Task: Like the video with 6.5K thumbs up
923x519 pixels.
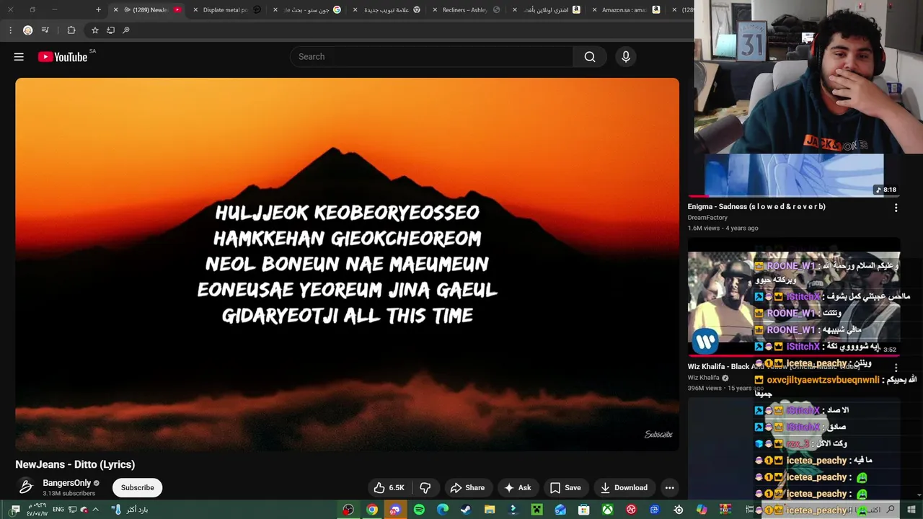Action: (x=389, y=488)
